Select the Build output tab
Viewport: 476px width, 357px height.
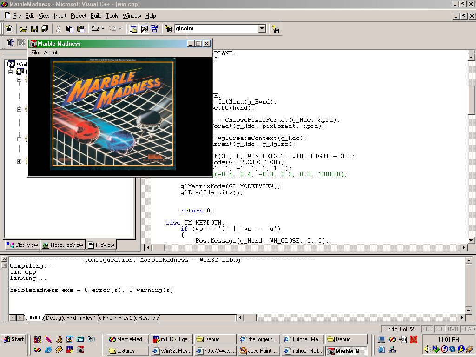(34, 318)
